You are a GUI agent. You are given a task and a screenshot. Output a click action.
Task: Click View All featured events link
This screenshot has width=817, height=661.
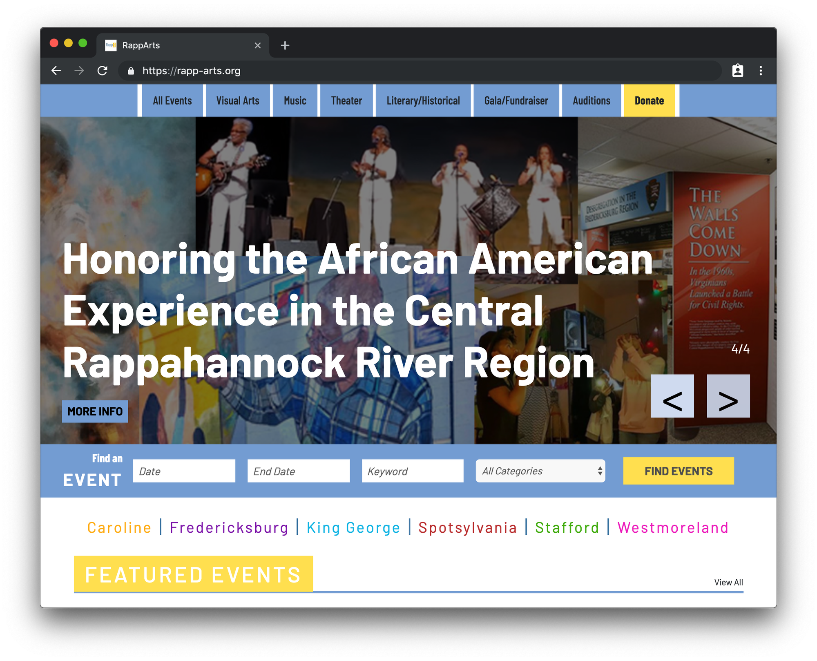(728, 582)
